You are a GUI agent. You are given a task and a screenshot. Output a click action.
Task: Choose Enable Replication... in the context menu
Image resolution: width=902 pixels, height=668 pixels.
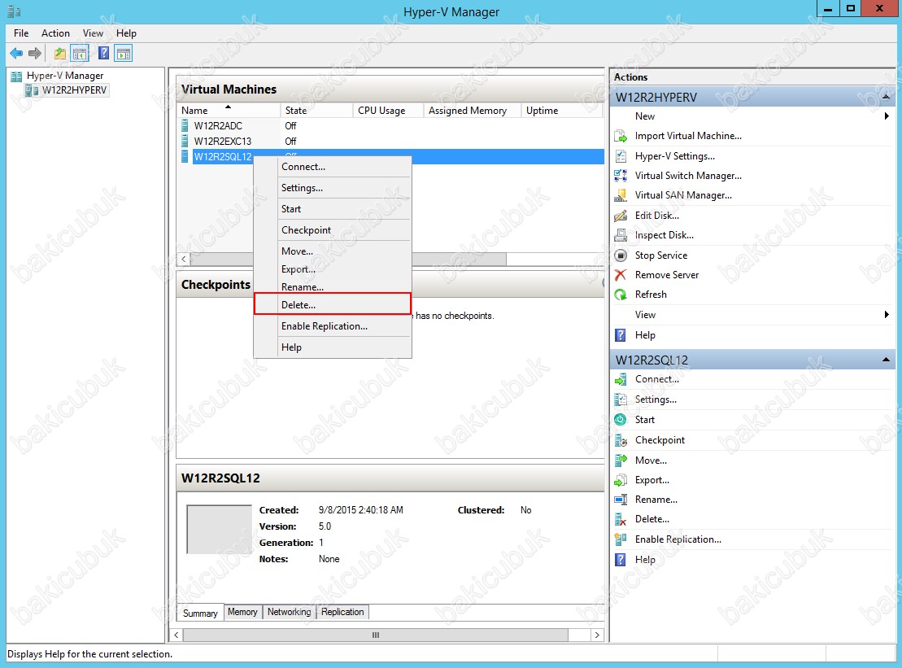333,326
